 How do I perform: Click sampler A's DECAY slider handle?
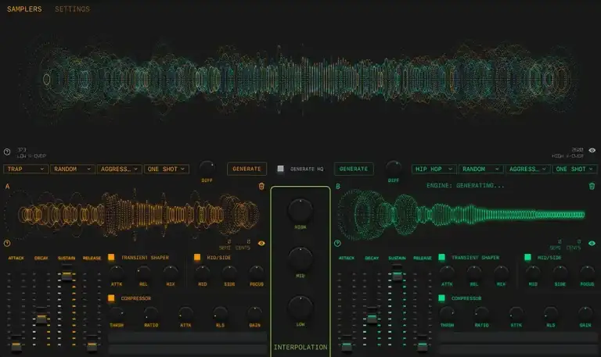(x=41, y=319)
